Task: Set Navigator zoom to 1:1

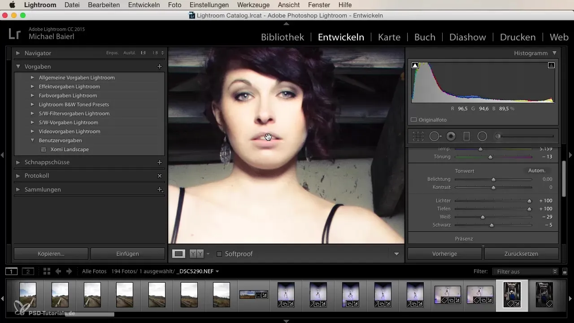Action: click(143, 53)
